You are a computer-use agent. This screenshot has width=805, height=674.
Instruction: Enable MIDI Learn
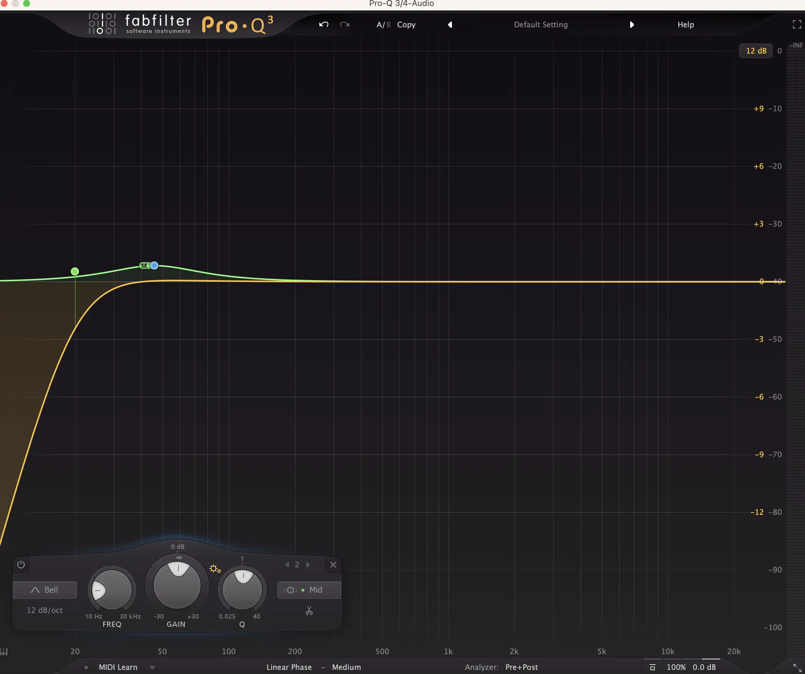[x=118, y=667]
